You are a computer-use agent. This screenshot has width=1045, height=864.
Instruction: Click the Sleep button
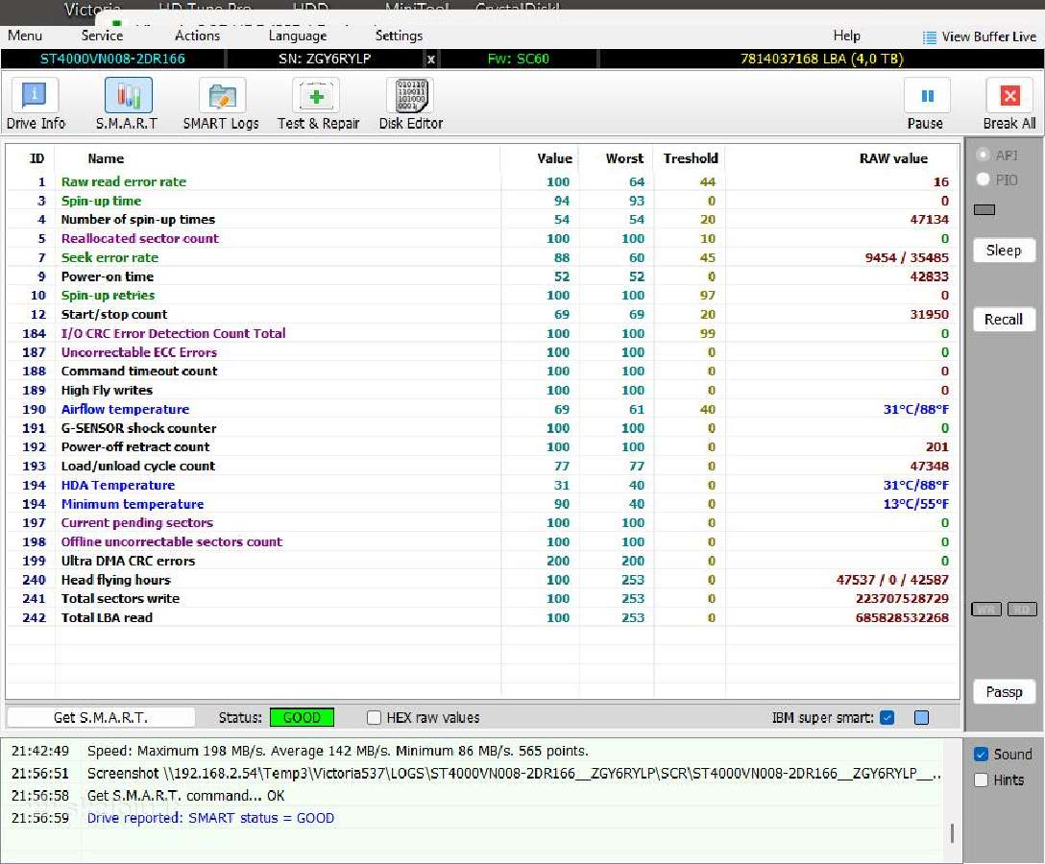coord(1004,251)
